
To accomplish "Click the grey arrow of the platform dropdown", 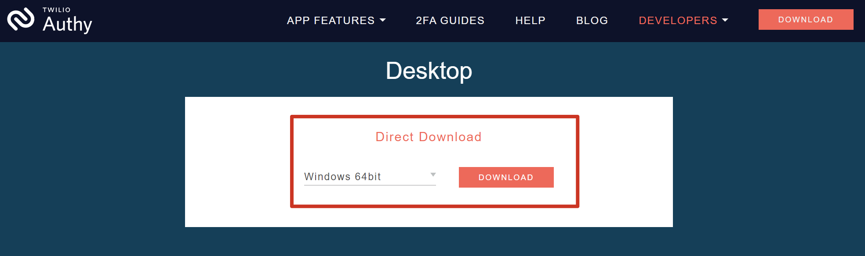I will [433, 175].
